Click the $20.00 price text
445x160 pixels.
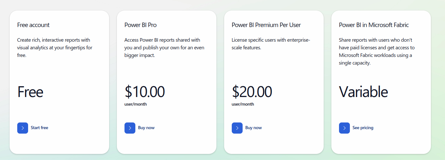pos(252,92)
